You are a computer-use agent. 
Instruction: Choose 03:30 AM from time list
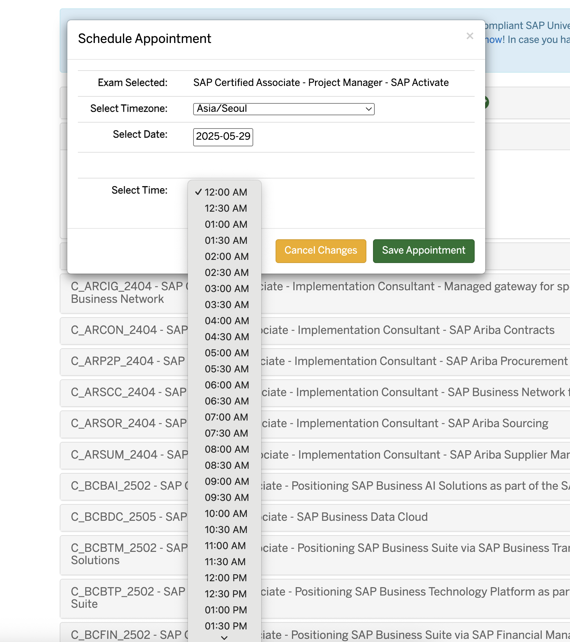(225, 305)
